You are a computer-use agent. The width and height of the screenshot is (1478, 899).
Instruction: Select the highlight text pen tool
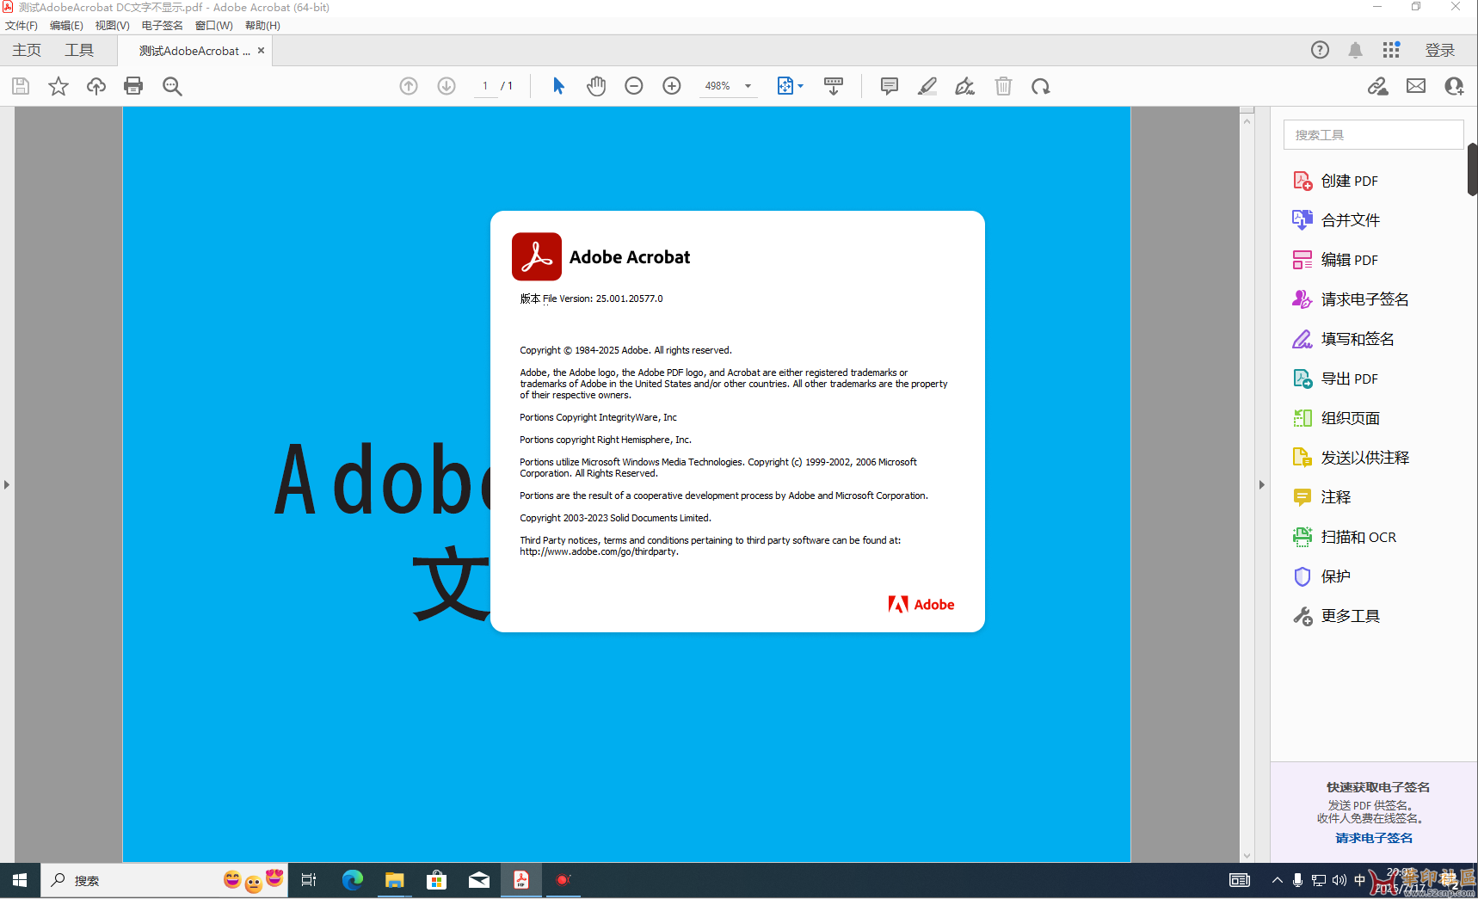point(927,86)
